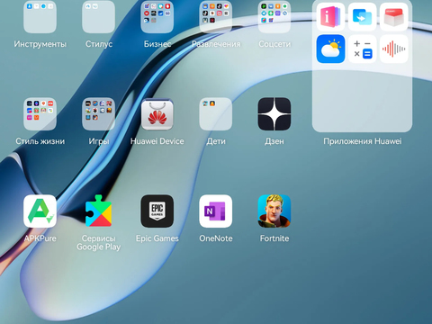Open the blue device clone app icon
Viewport: 432px width, 324px height.
[x=363, y=17]
